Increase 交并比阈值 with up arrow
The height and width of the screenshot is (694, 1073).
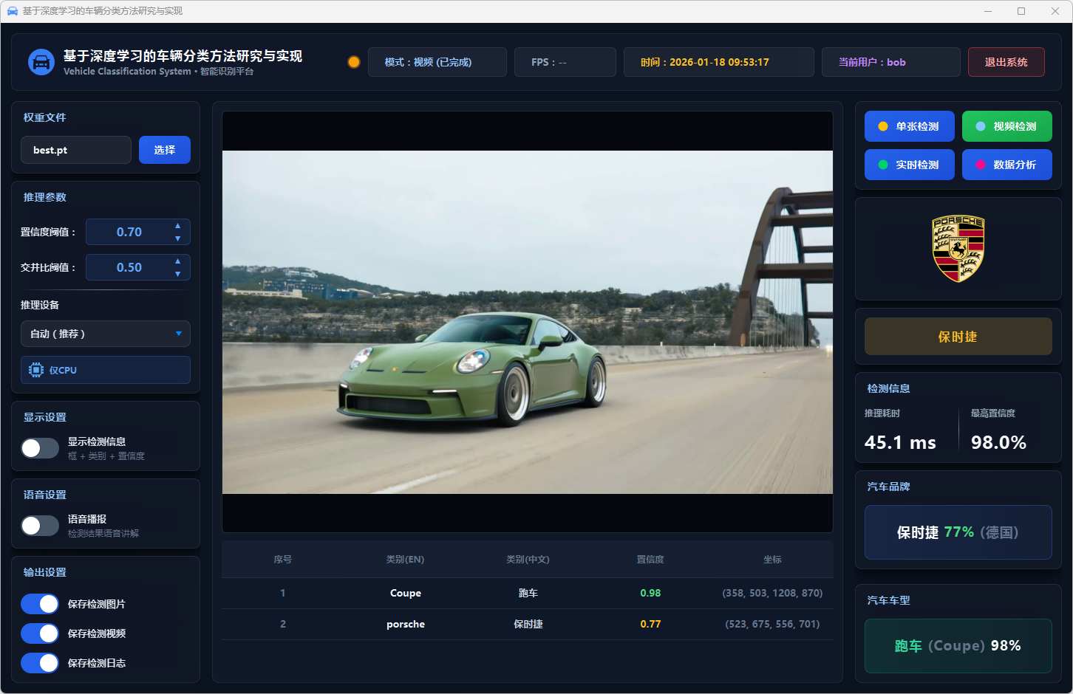pyautogui.click(x=177, y=261)
